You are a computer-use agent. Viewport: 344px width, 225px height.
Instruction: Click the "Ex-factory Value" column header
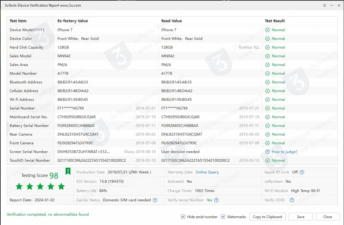click(x=73, y=21)
